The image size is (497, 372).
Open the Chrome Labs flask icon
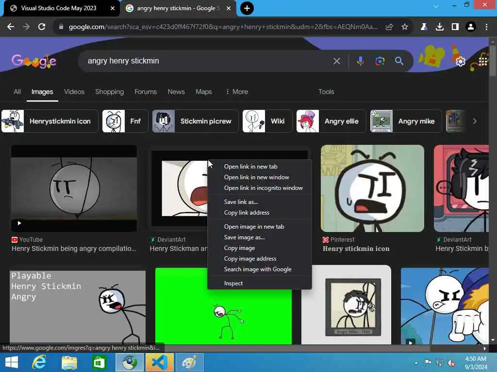(424, 27)
